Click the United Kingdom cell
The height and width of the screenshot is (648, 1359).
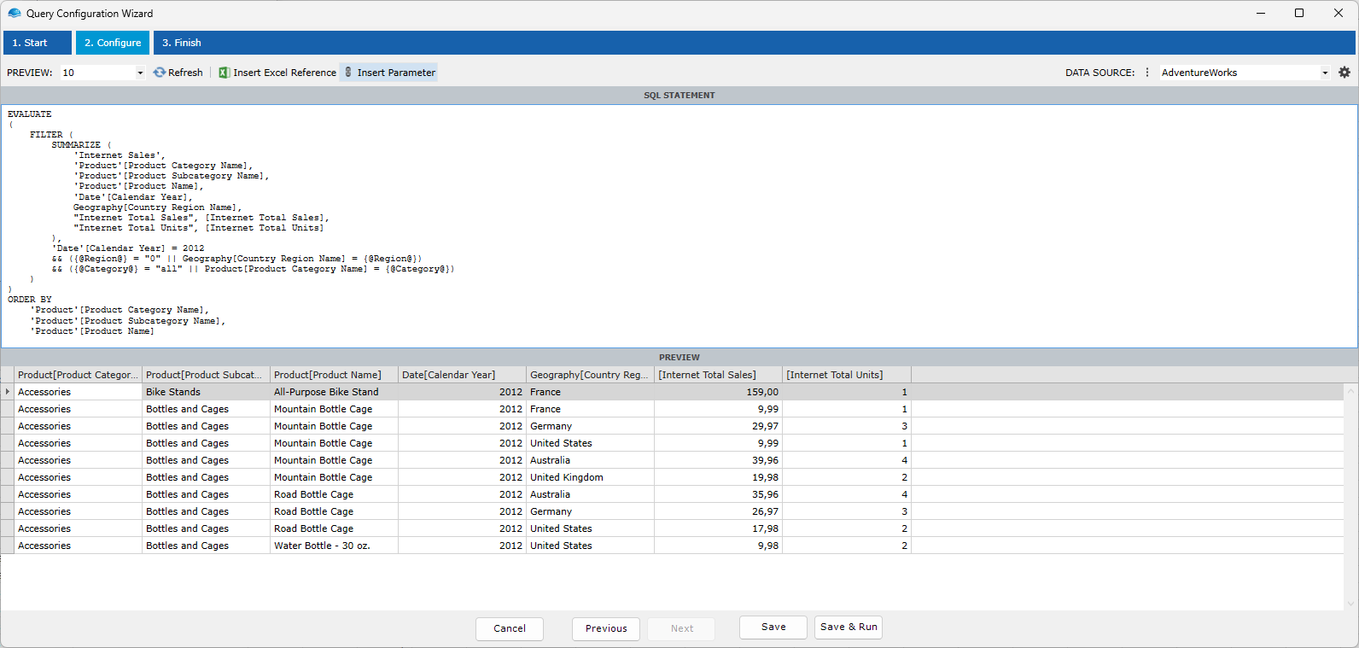(x=591, y=477)
